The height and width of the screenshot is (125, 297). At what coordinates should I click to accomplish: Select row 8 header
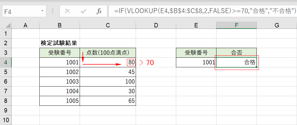click(6, 101)
